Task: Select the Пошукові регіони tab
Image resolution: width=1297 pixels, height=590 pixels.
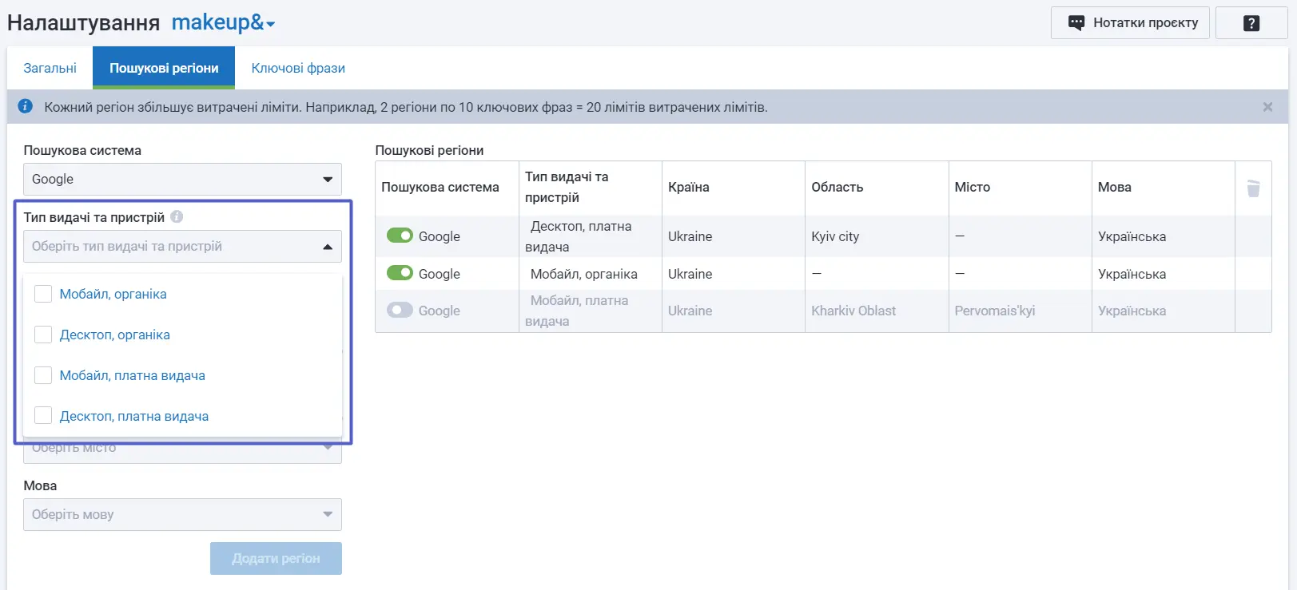Action: pos(164,68)
